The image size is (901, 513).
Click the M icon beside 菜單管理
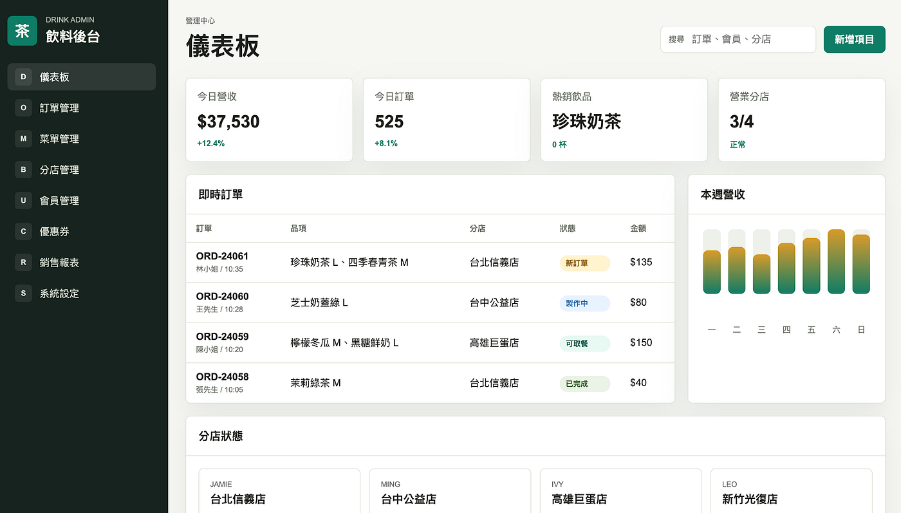23,139
